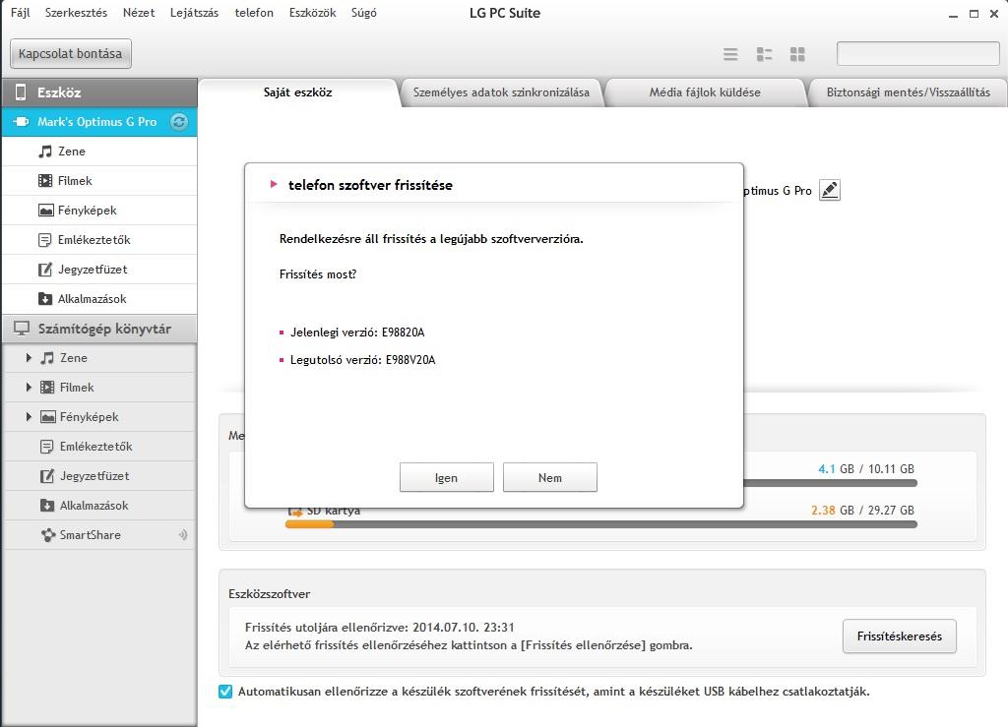The image size is (1008, 727).
Task: Open device Zene music item
Action: point(99,151)
